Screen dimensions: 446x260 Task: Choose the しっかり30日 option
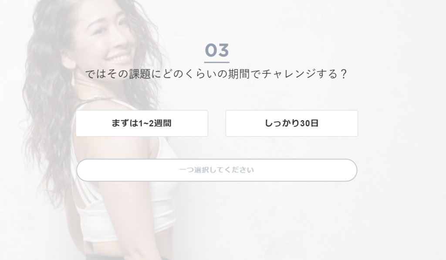coord(291,123)
